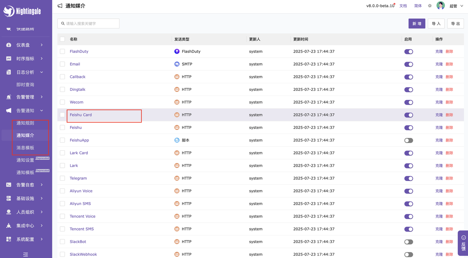Collapse the 告警通知 sidebar section
This screenshot has height=258, width=468.
point(26,111)
